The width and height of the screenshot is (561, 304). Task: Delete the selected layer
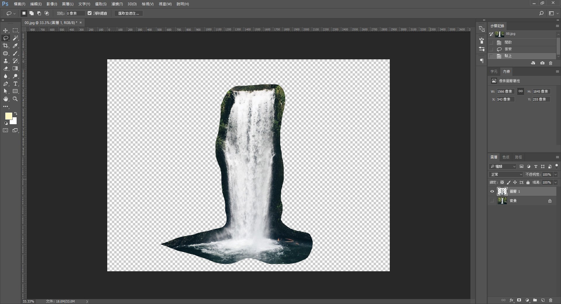(x=550, y=300)
